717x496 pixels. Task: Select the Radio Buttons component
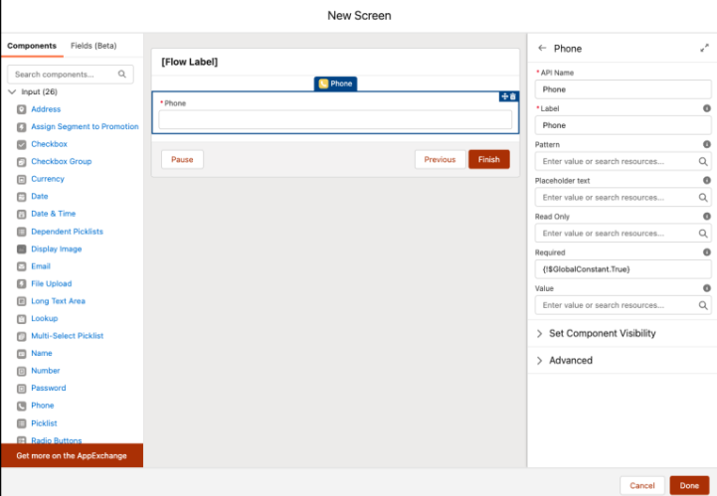pos(57,440)
